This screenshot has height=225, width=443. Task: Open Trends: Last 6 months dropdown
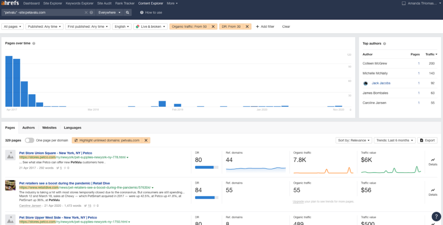coord(395,141)
